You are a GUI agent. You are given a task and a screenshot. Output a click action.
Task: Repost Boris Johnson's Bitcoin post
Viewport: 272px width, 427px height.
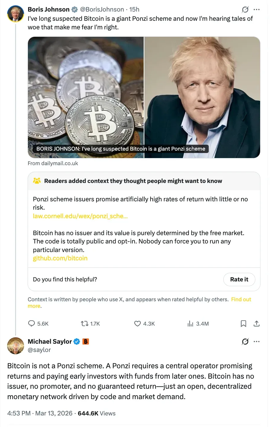[85, 324]
